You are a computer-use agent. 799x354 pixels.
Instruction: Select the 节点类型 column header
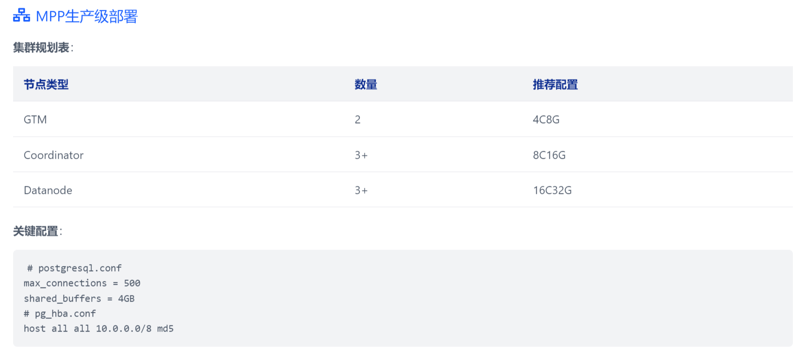(46, 85)
